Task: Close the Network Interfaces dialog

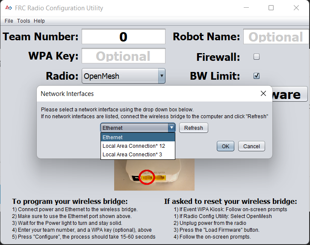Action: [x=263, y=93]
